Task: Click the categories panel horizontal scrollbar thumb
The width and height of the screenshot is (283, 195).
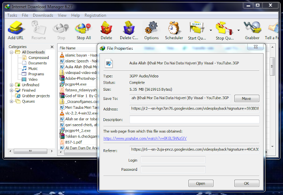Action: point(31,151)
